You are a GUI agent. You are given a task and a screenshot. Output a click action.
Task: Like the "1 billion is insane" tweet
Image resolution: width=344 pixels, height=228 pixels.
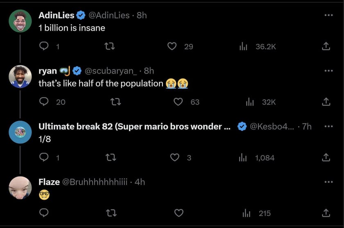(x=172, y=47)
